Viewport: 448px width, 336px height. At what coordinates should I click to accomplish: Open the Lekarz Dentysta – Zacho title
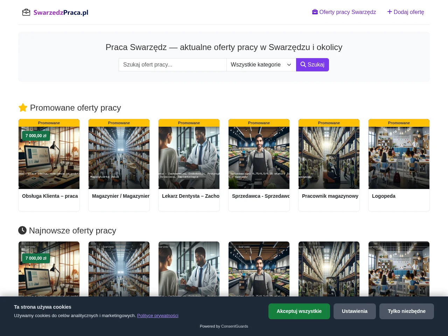(191, 196)
